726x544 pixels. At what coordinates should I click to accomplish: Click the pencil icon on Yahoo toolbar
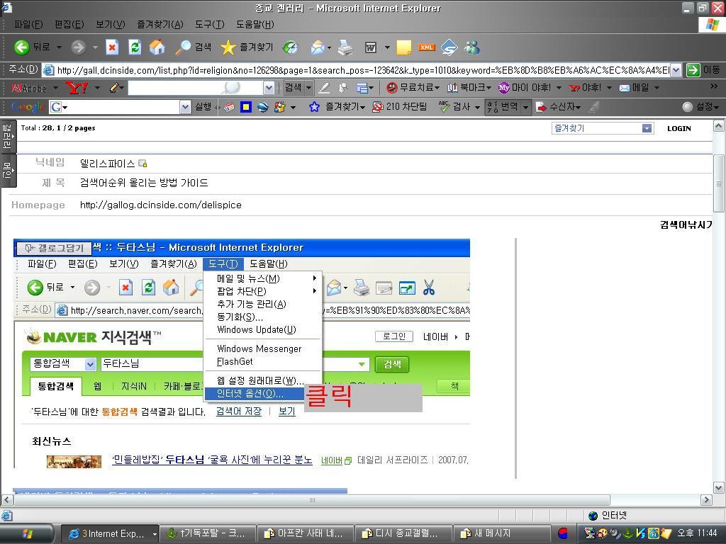coord(114,87)
